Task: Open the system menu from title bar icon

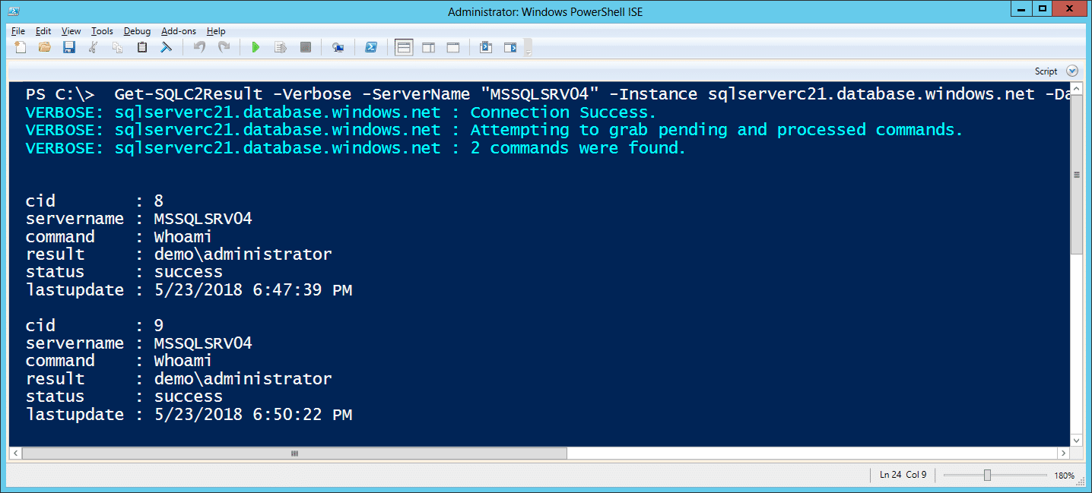Action: 14,11
